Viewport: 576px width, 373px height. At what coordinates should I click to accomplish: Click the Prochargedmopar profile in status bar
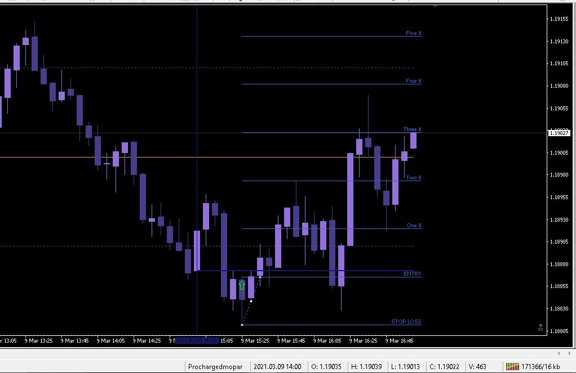click(x=215, y=367)
